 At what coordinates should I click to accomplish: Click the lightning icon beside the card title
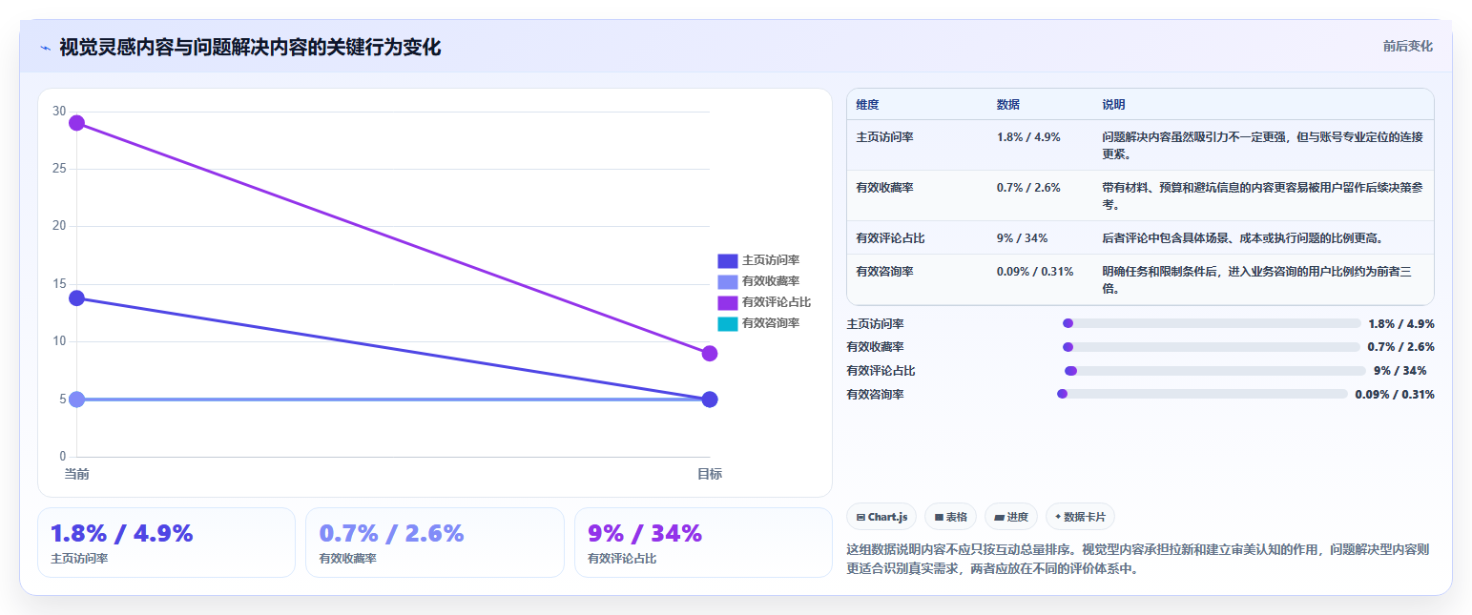pos(45,48)
